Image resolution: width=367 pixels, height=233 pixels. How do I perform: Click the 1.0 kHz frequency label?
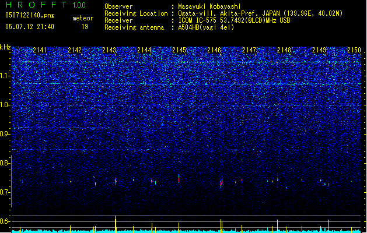(x=5, y=105)
